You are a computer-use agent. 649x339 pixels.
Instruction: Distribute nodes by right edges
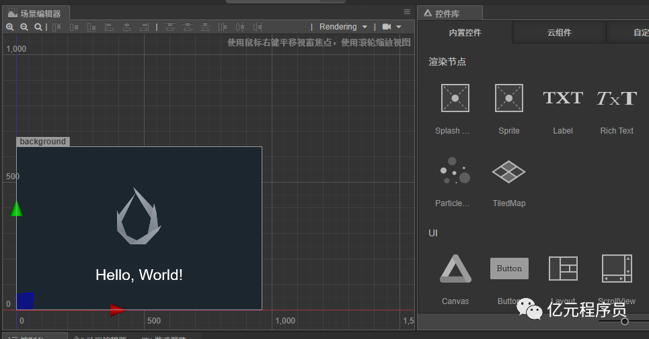(x=258, y=28)
